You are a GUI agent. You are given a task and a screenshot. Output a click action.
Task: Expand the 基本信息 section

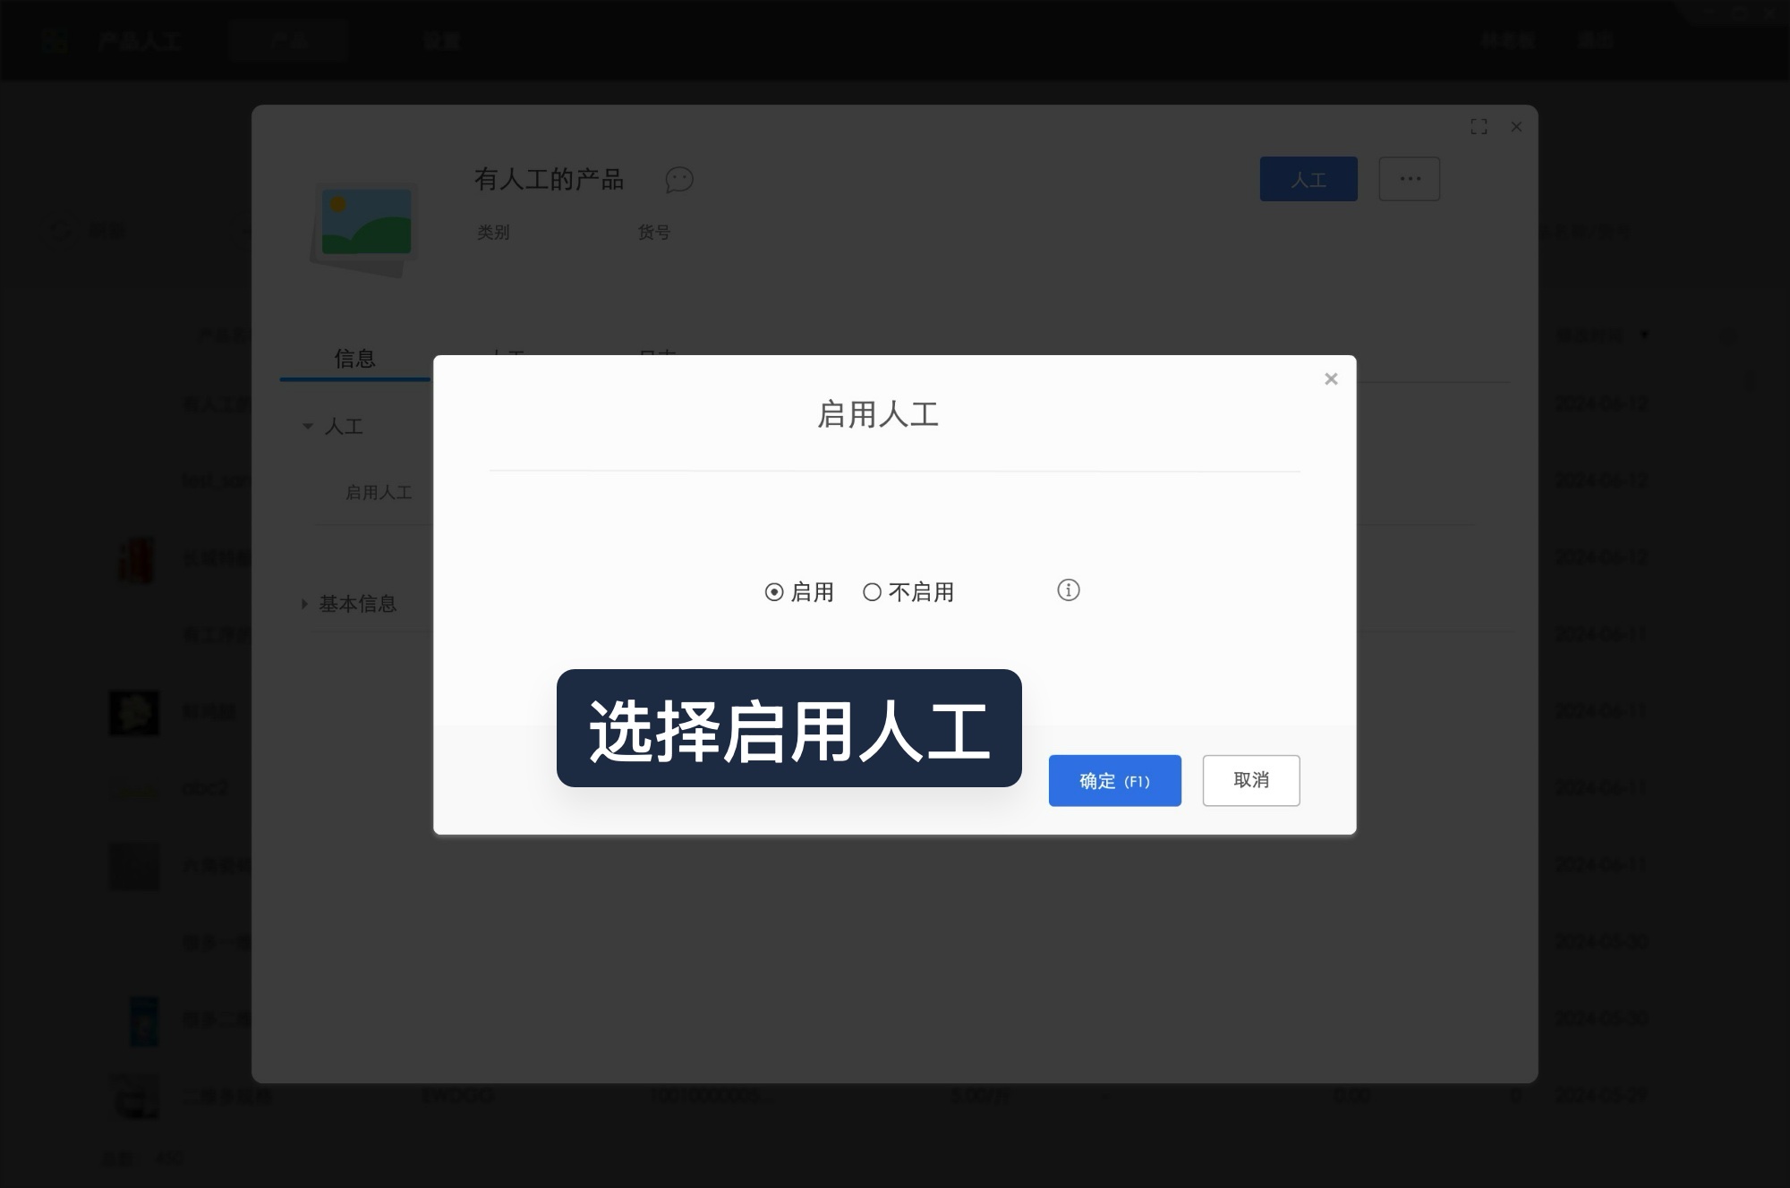303,604
